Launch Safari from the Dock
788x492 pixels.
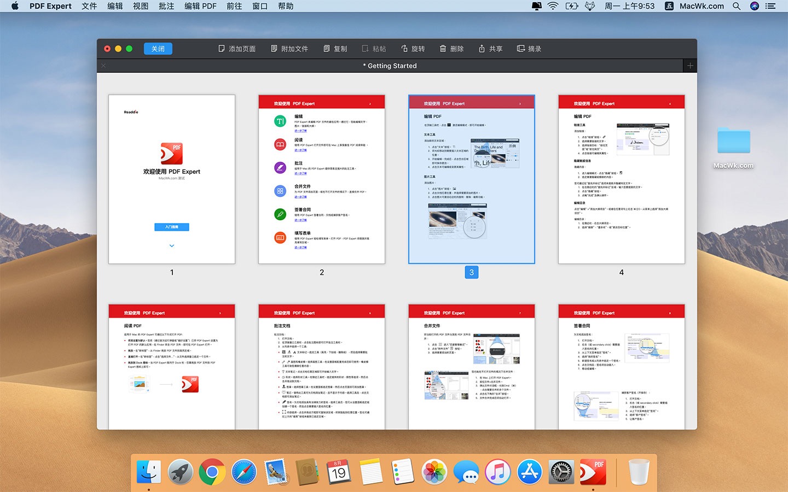pos(244,472)
